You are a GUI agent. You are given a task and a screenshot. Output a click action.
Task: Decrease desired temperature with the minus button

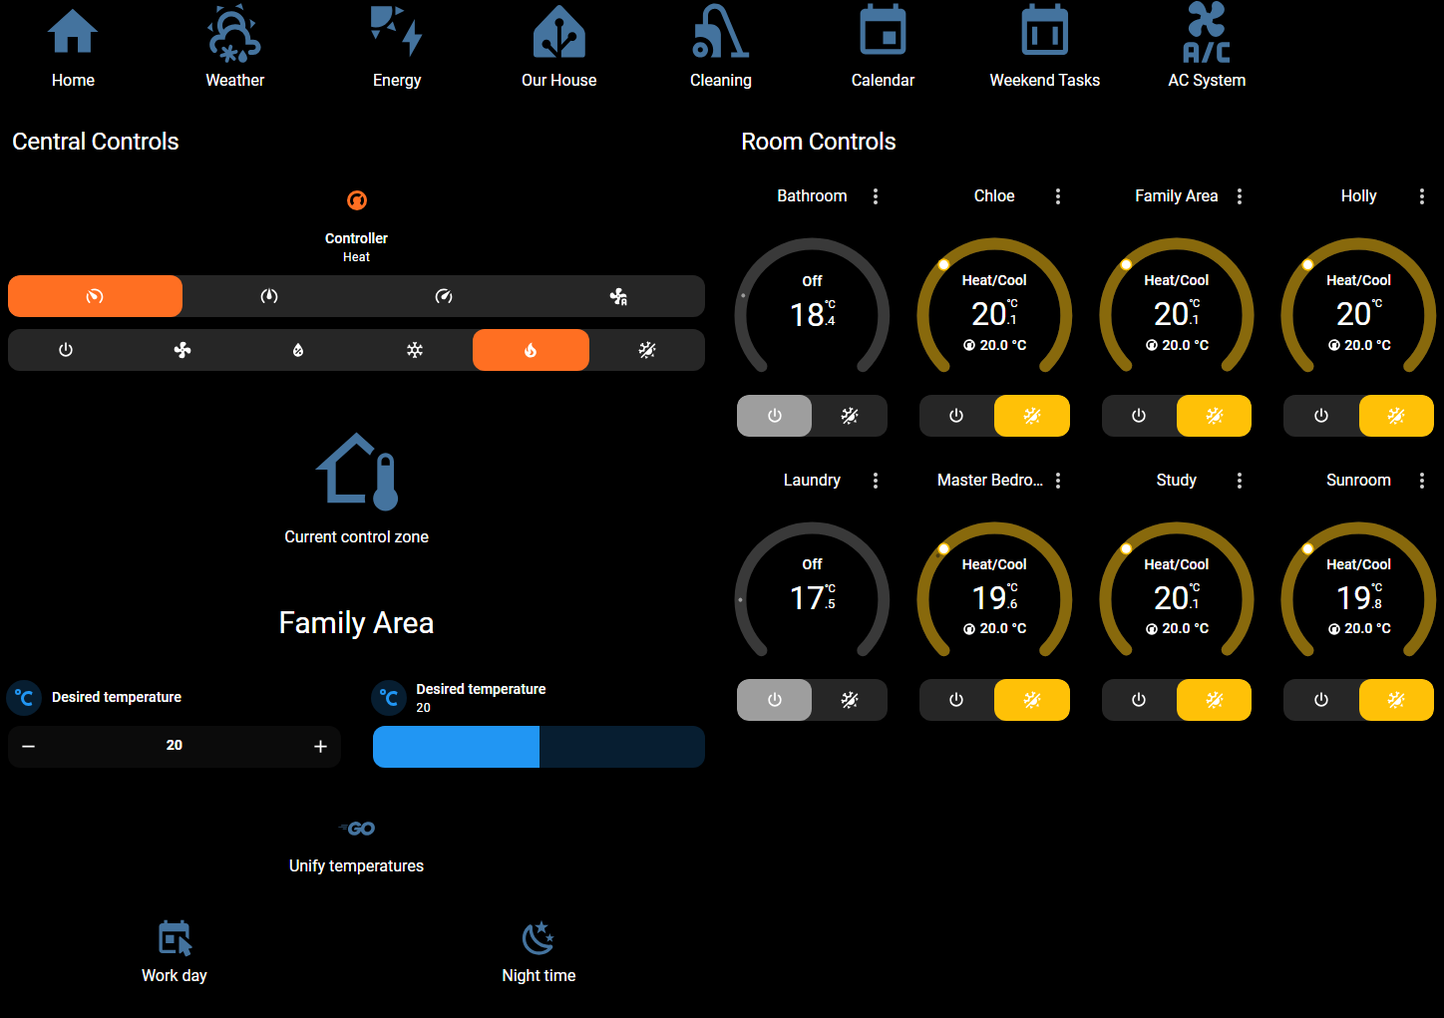pos(29,746)
